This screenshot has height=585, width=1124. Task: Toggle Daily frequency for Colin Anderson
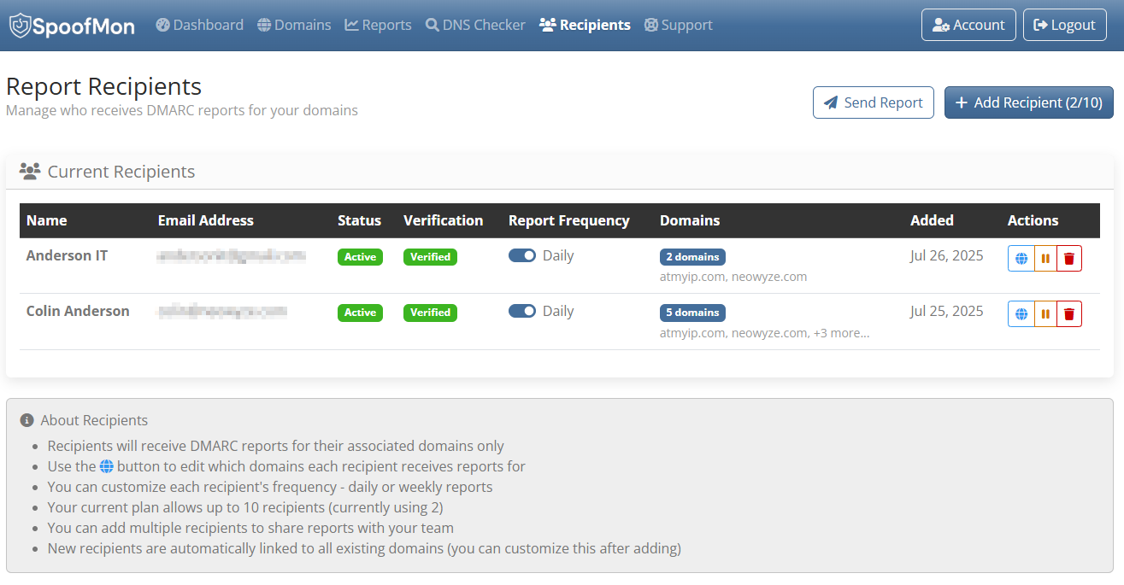pos(522,311)
